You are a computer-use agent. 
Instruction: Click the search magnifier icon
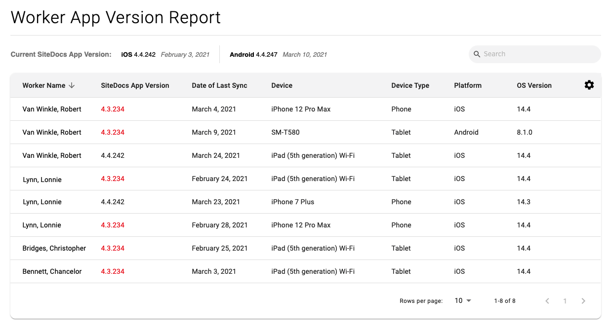click(x=477, y=54)
